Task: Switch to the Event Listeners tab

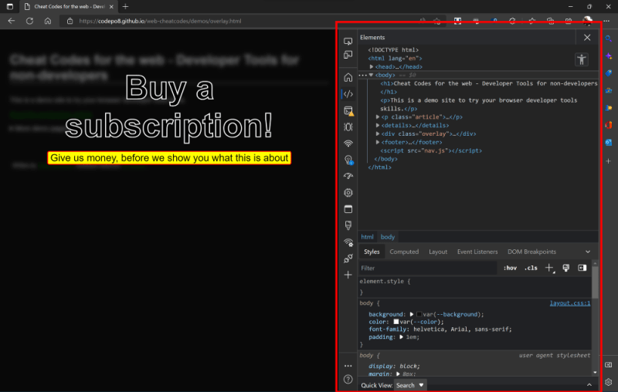Action: point(477,252)
